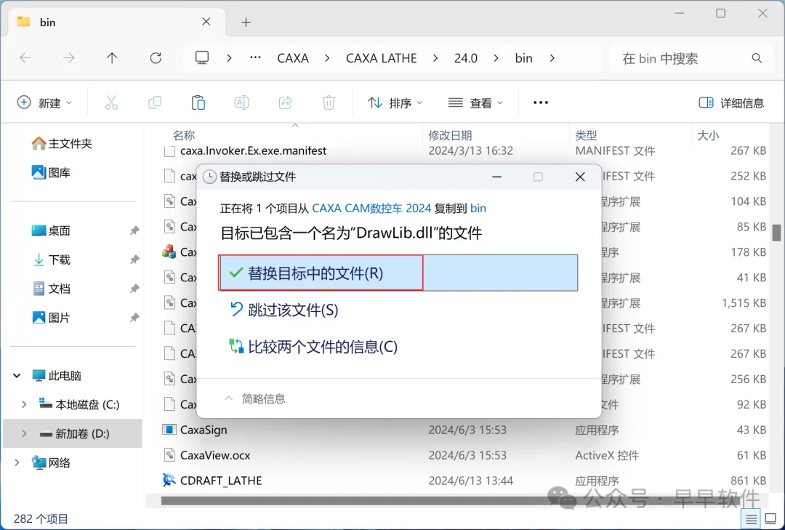The image size is (785, 530).
Task: Close the Replace or Skip Files dialog
Action: tap(580, 177)
